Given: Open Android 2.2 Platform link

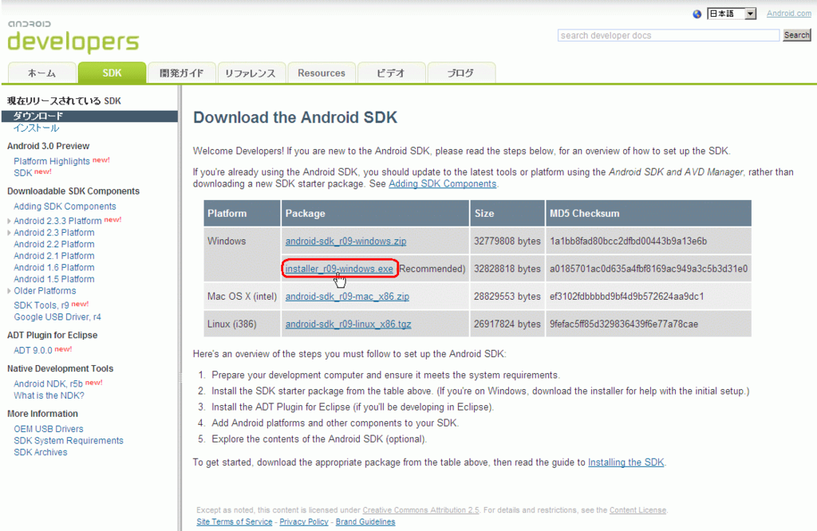Looking at the screenshot, I should click(54, 244).
